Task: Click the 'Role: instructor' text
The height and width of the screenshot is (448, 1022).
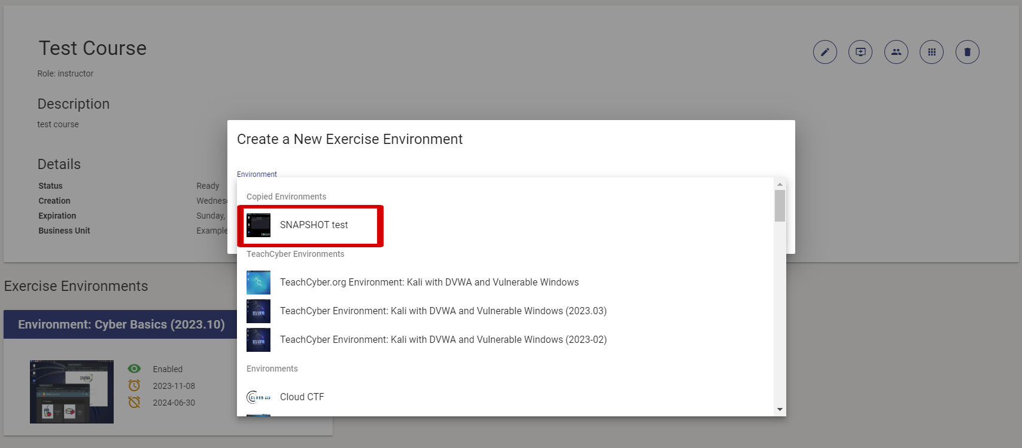Action: pos(65,73)
